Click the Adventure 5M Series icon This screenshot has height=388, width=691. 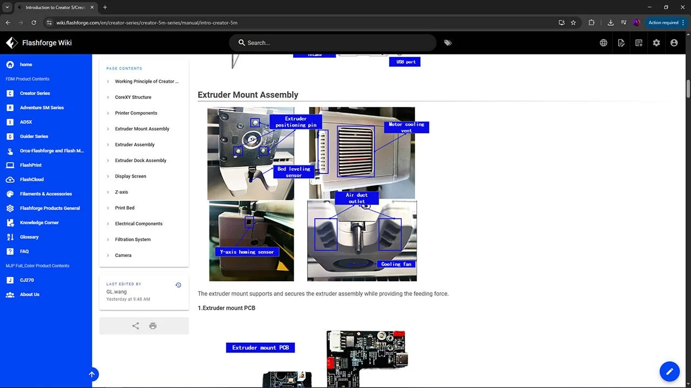(10, 108)
